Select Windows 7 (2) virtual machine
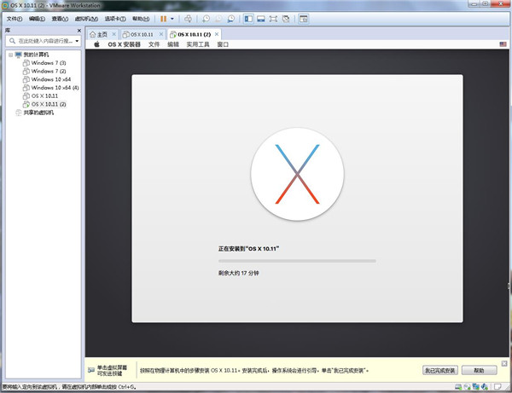Viewport: 512px width, 393px height. coord(49,71)
